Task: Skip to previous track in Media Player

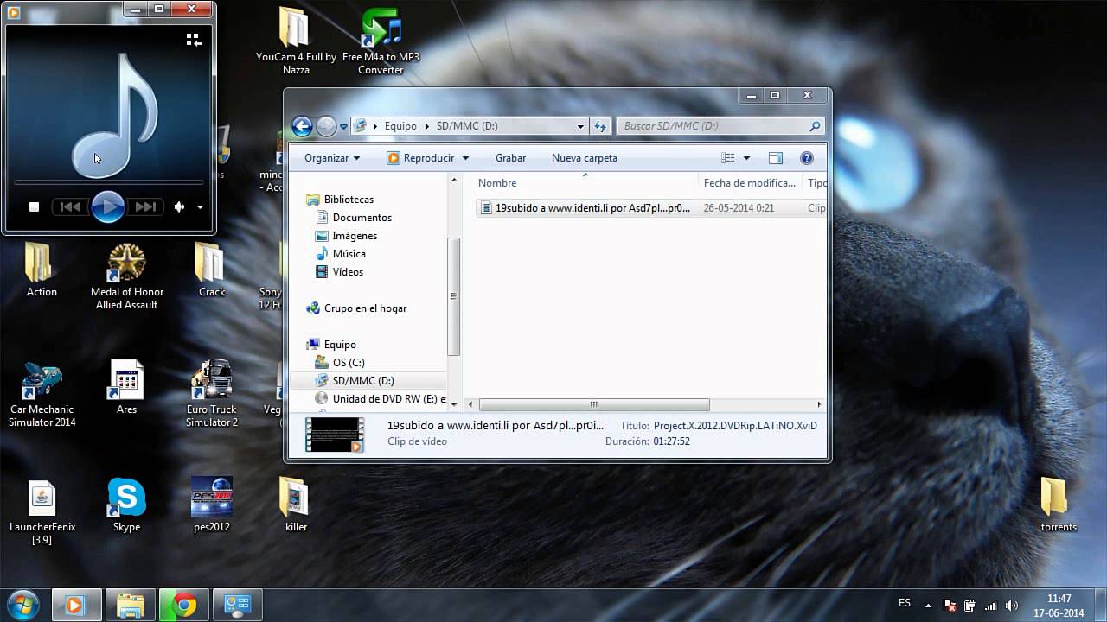Action: [71, 206]
